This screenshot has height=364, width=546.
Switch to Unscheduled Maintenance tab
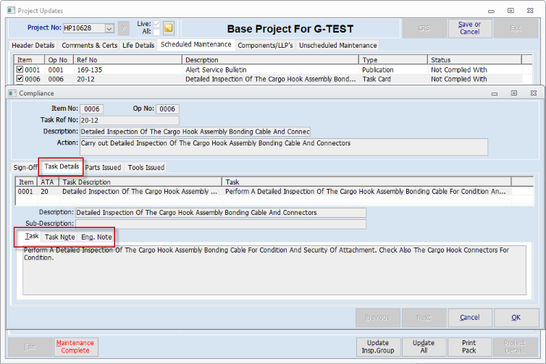click(337, 46)
